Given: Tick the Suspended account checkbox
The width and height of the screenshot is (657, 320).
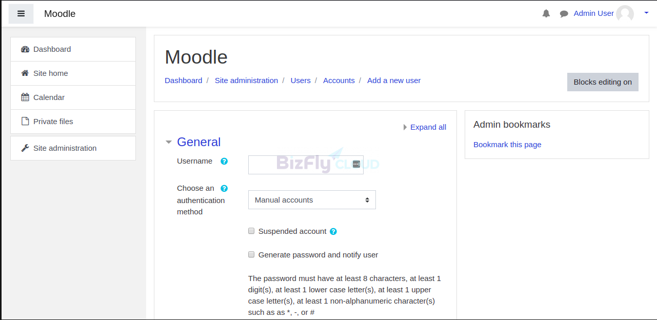Looking at the screenshot, I should pos(251,231).
